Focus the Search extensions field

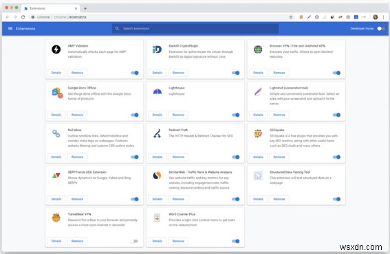point(195,29)
